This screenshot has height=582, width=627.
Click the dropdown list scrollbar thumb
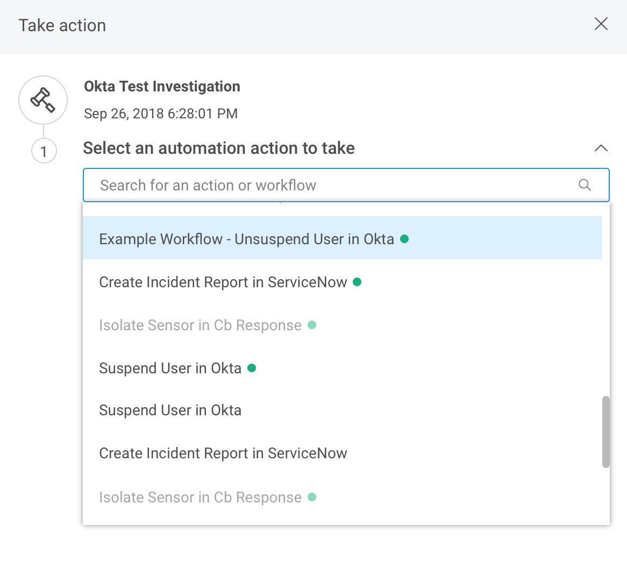pyautogui.click(x=606, y=432)
